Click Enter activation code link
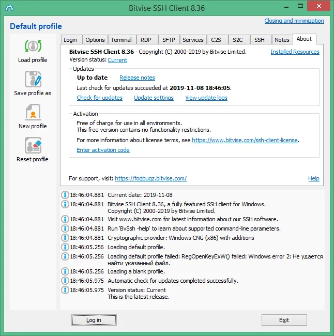Image resolution: width=334 pixels, height=336 pixels. pyautogui.click(x=103, y=150)
